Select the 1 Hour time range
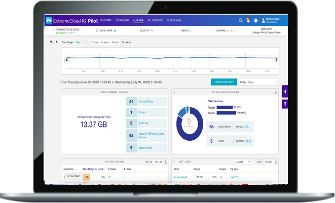 (x=95, y=42)
